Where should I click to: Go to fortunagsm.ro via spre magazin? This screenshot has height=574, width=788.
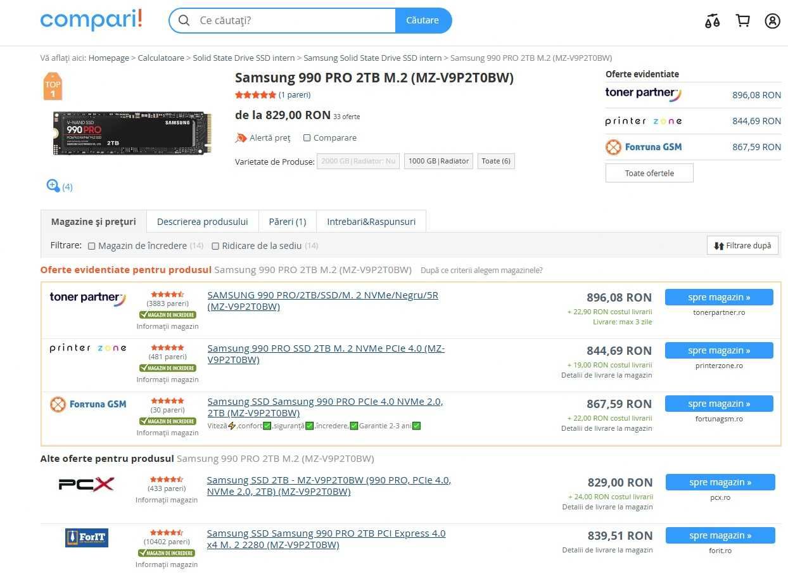(719, 404)
